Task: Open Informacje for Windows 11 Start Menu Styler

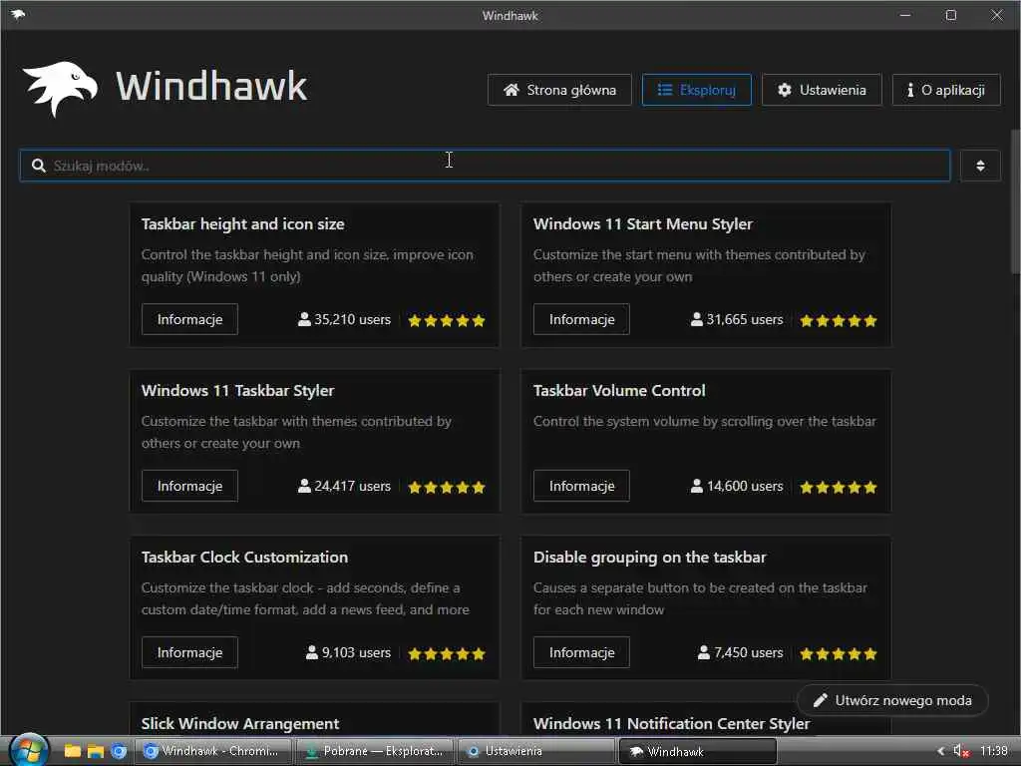Action: [581, 319]
